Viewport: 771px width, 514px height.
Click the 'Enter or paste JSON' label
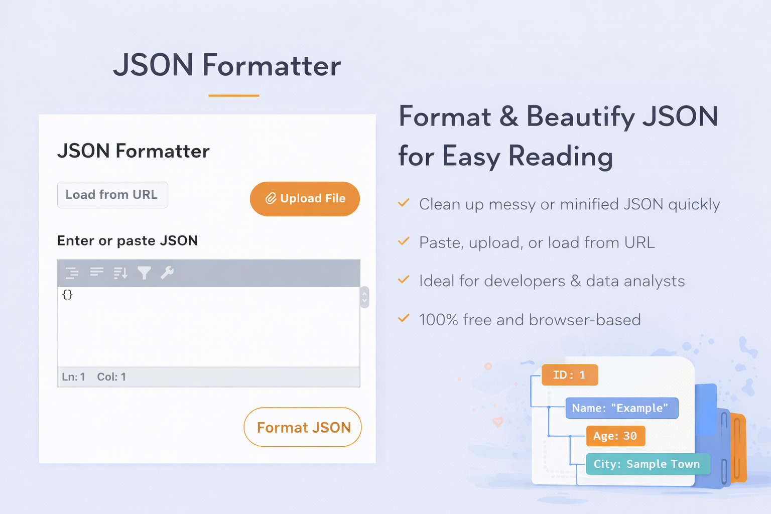coord(127,241)
